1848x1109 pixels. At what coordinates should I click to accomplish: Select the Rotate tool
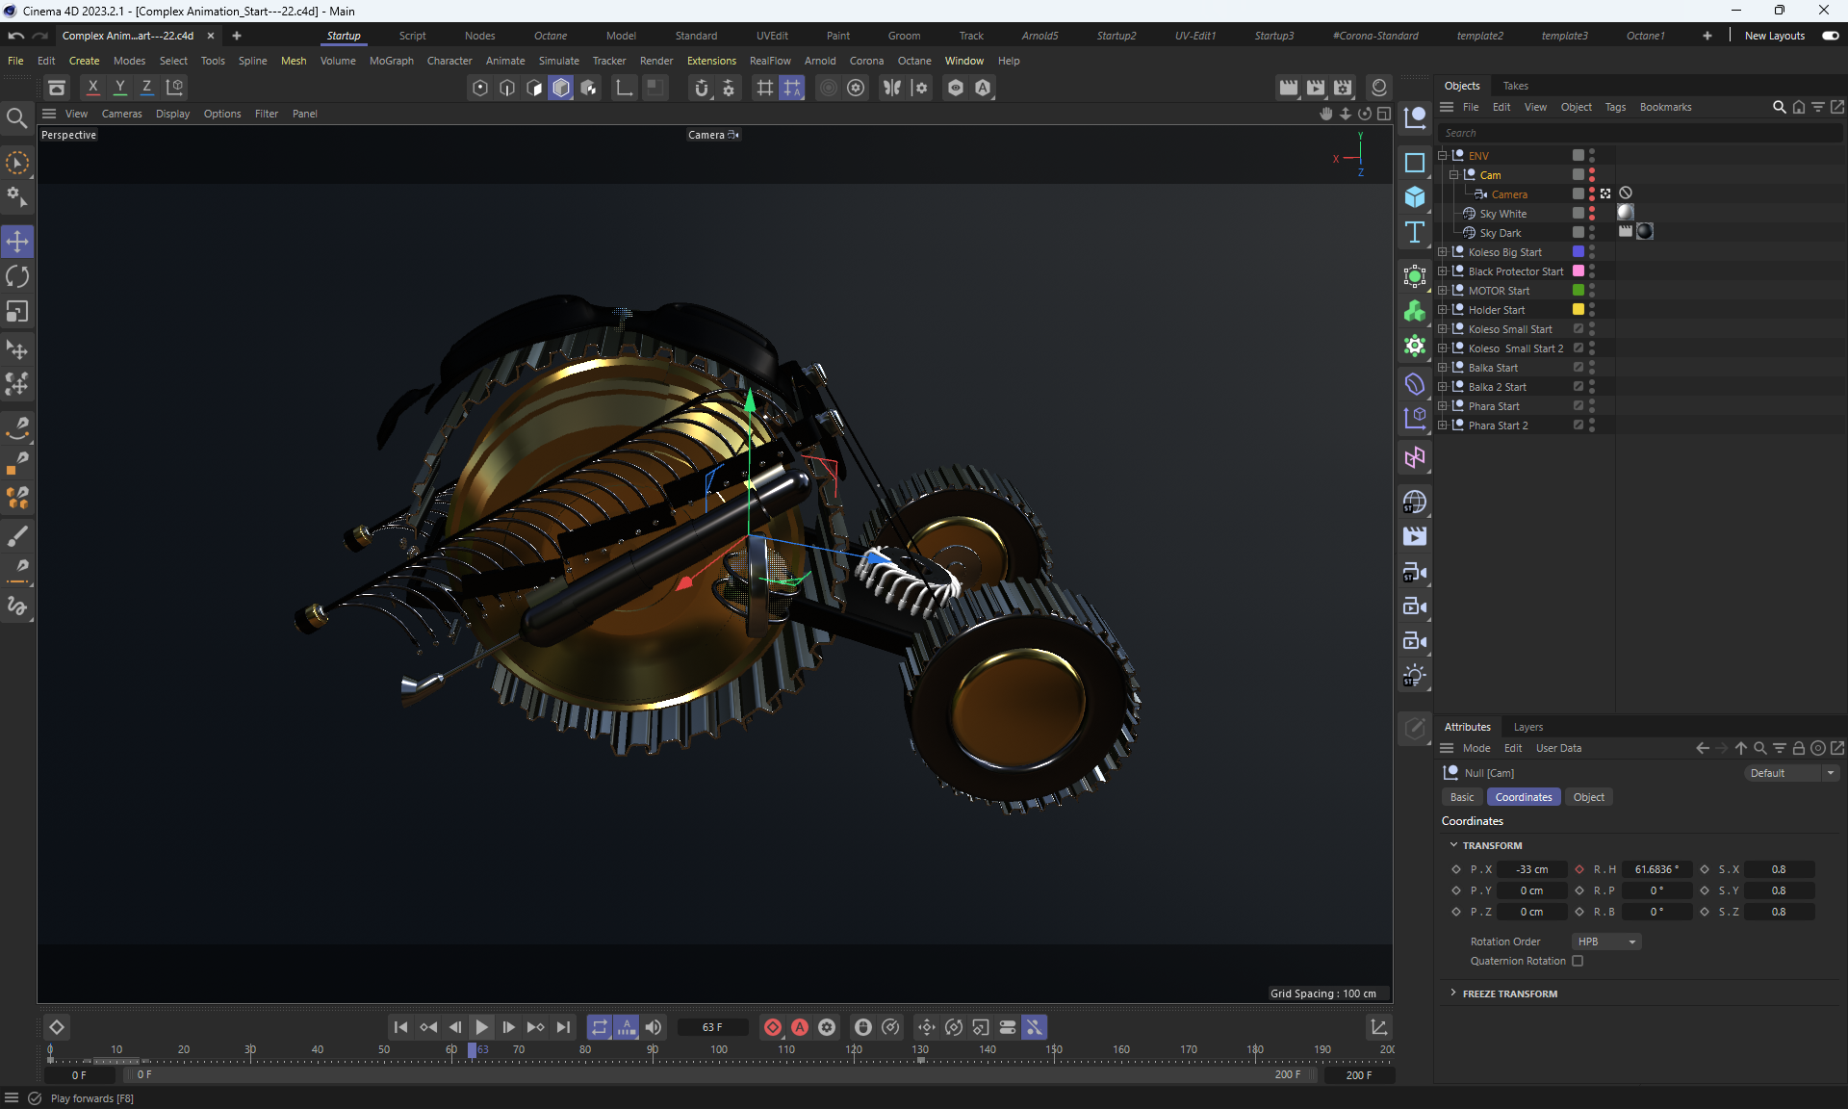pos(17,277)
